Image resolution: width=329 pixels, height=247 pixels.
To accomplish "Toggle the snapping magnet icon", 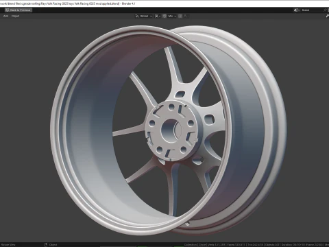I will tap(164, 16).
